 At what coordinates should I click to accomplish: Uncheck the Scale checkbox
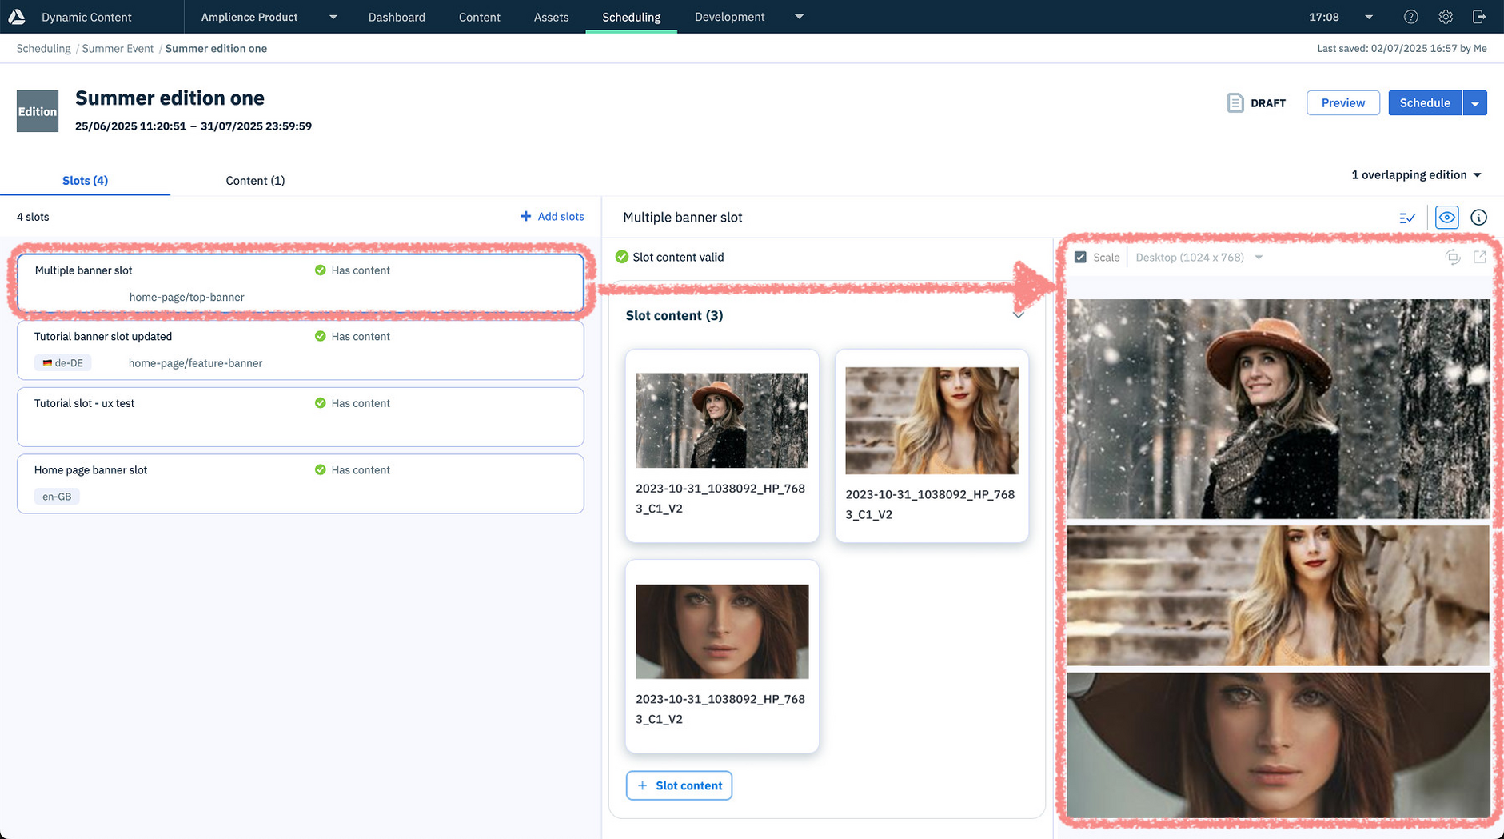(1080, 257)
